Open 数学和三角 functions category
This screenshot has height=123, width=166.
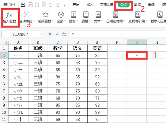coord(158,18)
